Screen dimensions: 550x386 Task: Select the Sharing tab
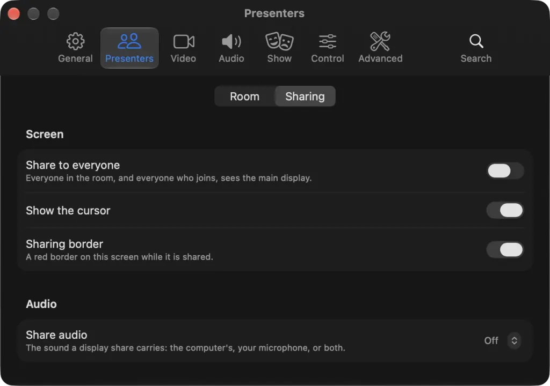[305, 96]
